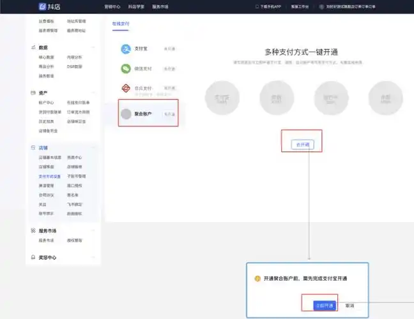
Task: Click the sidebar 服务市场 section grid icon
Action: (33, 231)
